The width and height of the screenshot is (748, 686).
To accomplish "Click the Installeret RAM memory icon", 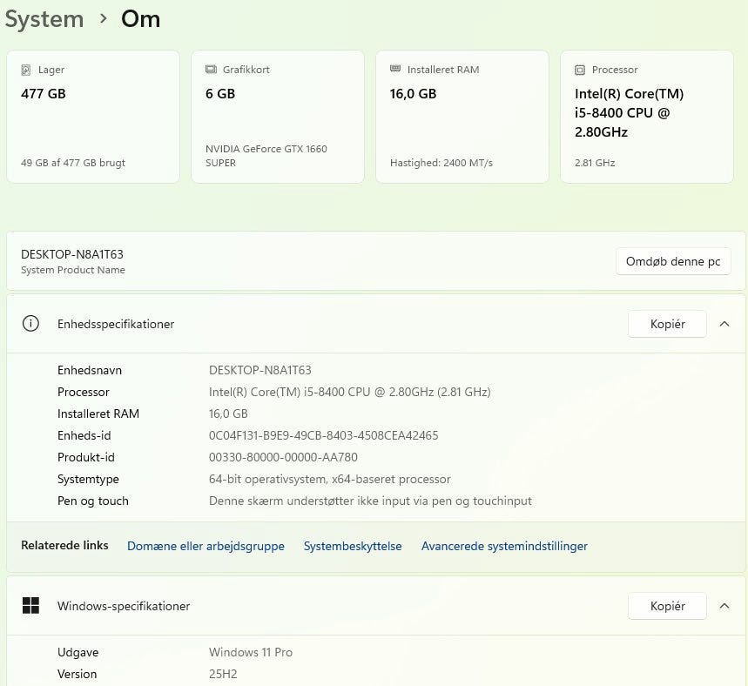I will 395,70.
